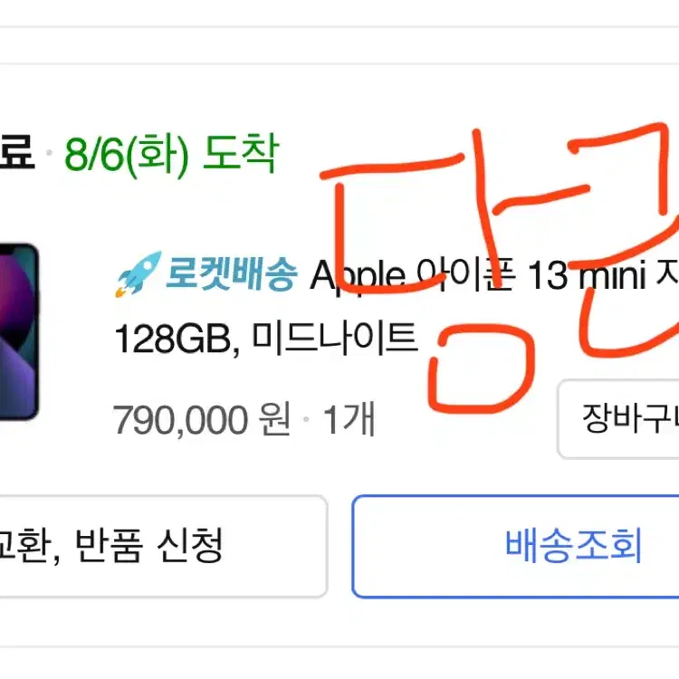679x679 pixels.
Task: Select the green 8/6(화) 도착 arrival text
Action: 172,153
